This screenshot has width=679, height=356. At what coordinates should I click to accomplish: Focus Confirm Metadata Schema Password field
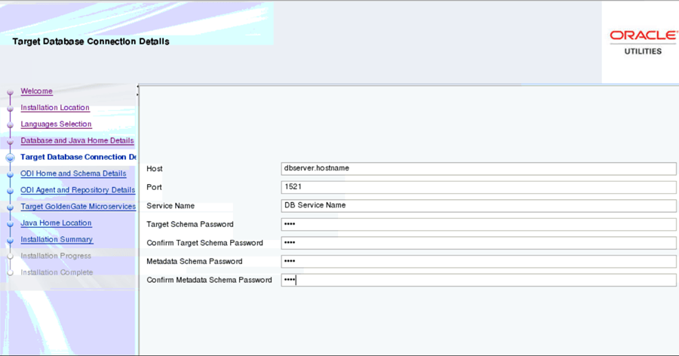click(478, 281)
